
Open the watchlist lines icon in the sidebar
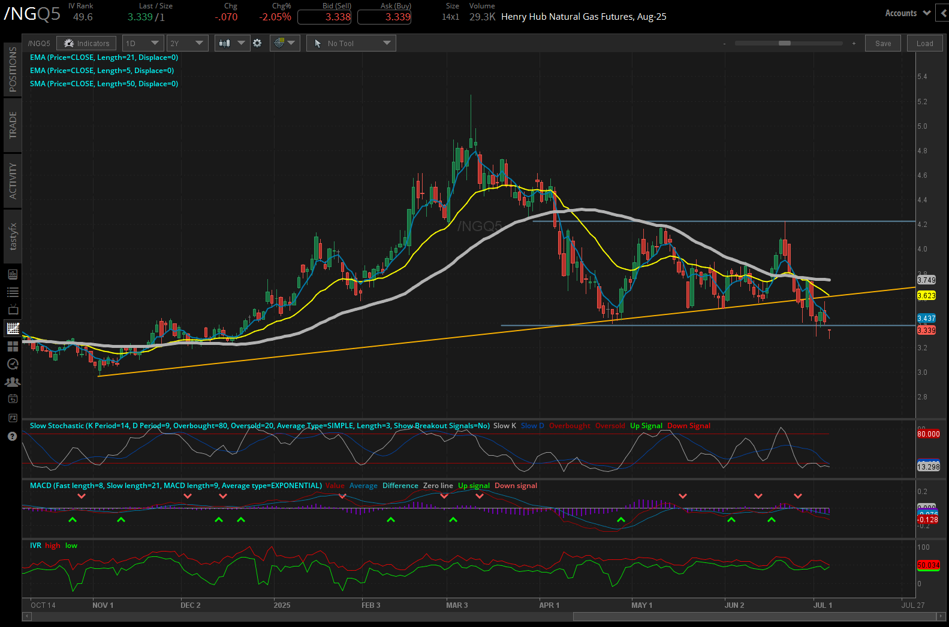[x=13, y=292]
